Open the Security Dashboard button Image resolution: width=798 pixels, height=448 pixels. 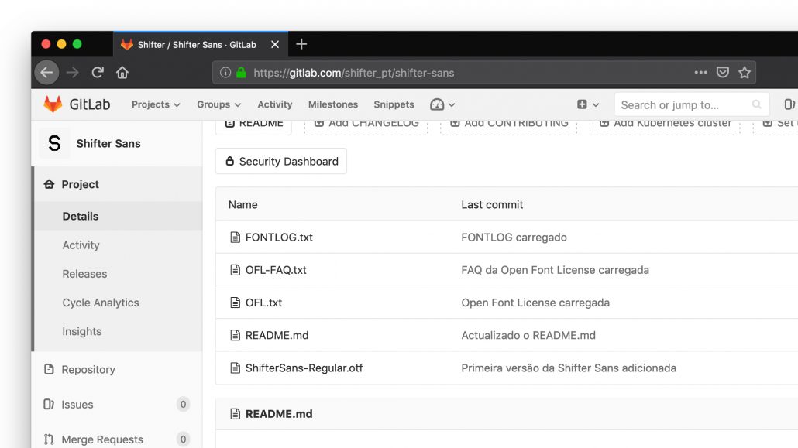[281, 162]
